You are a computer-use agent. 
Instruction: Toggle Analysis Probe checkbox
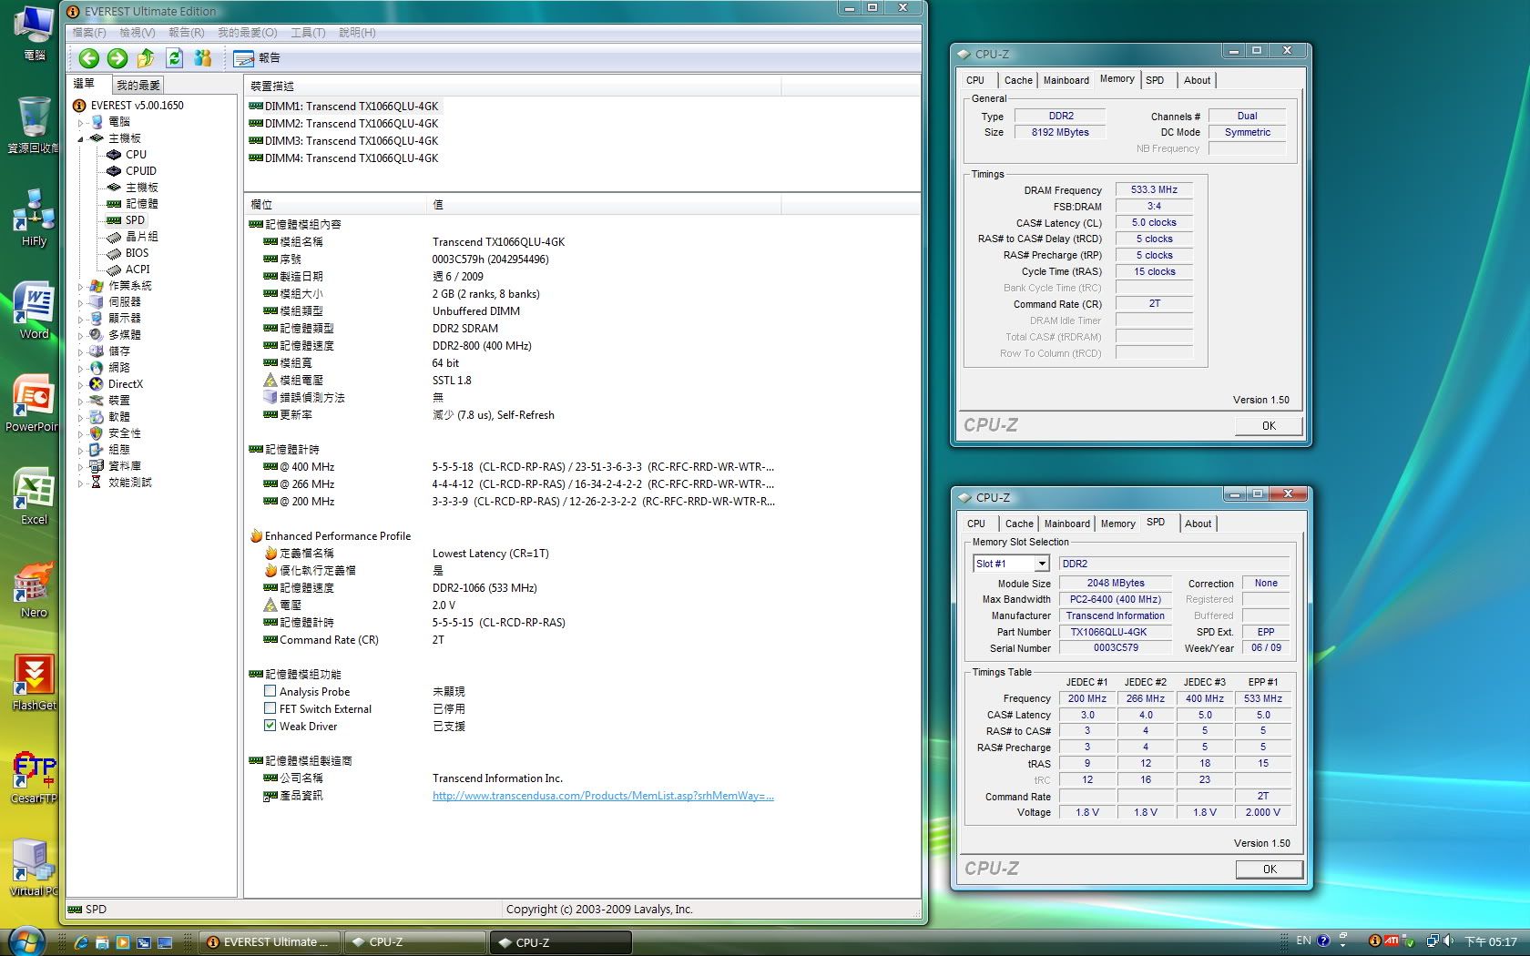pos(270,691)
